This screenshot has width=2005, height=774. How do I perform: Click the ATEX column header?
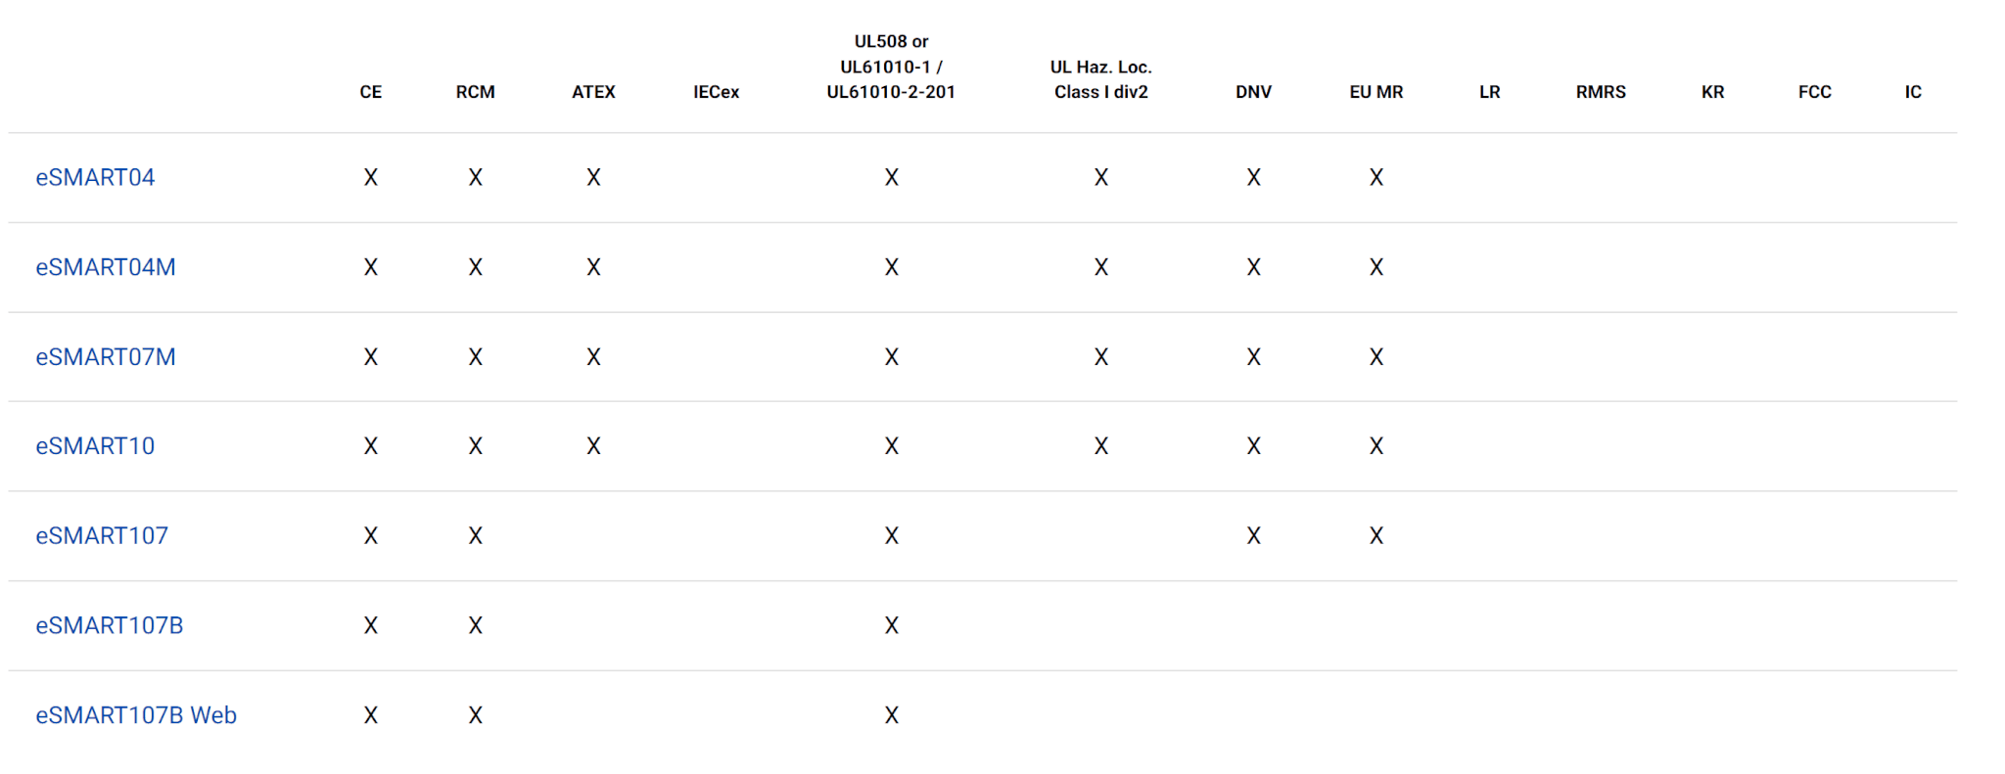[593, 92]
